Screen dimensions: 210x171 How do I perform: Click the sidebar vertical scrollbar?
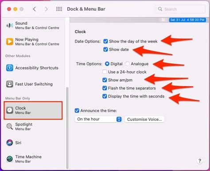[x=67, y=128]
